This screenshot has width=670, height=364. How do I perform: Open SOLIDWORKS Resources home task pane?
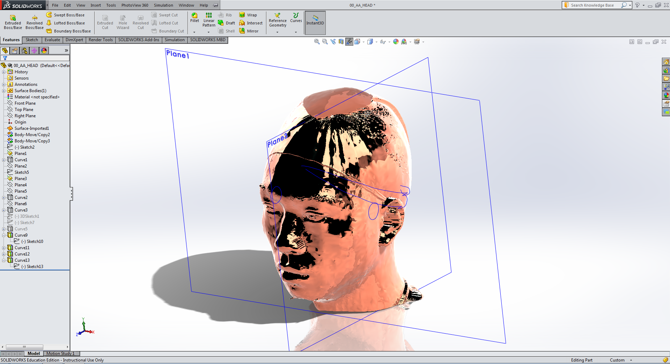666,62
